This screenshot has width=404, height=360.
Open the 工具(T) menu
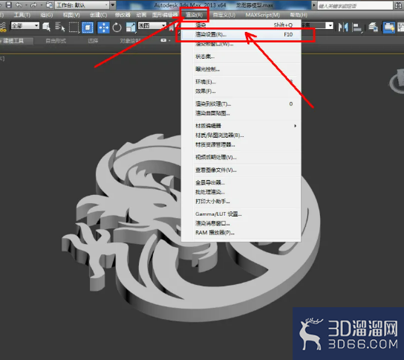(x=22, y=15)
